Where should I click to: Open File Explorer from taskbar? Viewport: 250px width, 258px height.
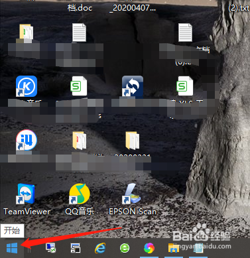pyautogui.click(x=174, y=248)
